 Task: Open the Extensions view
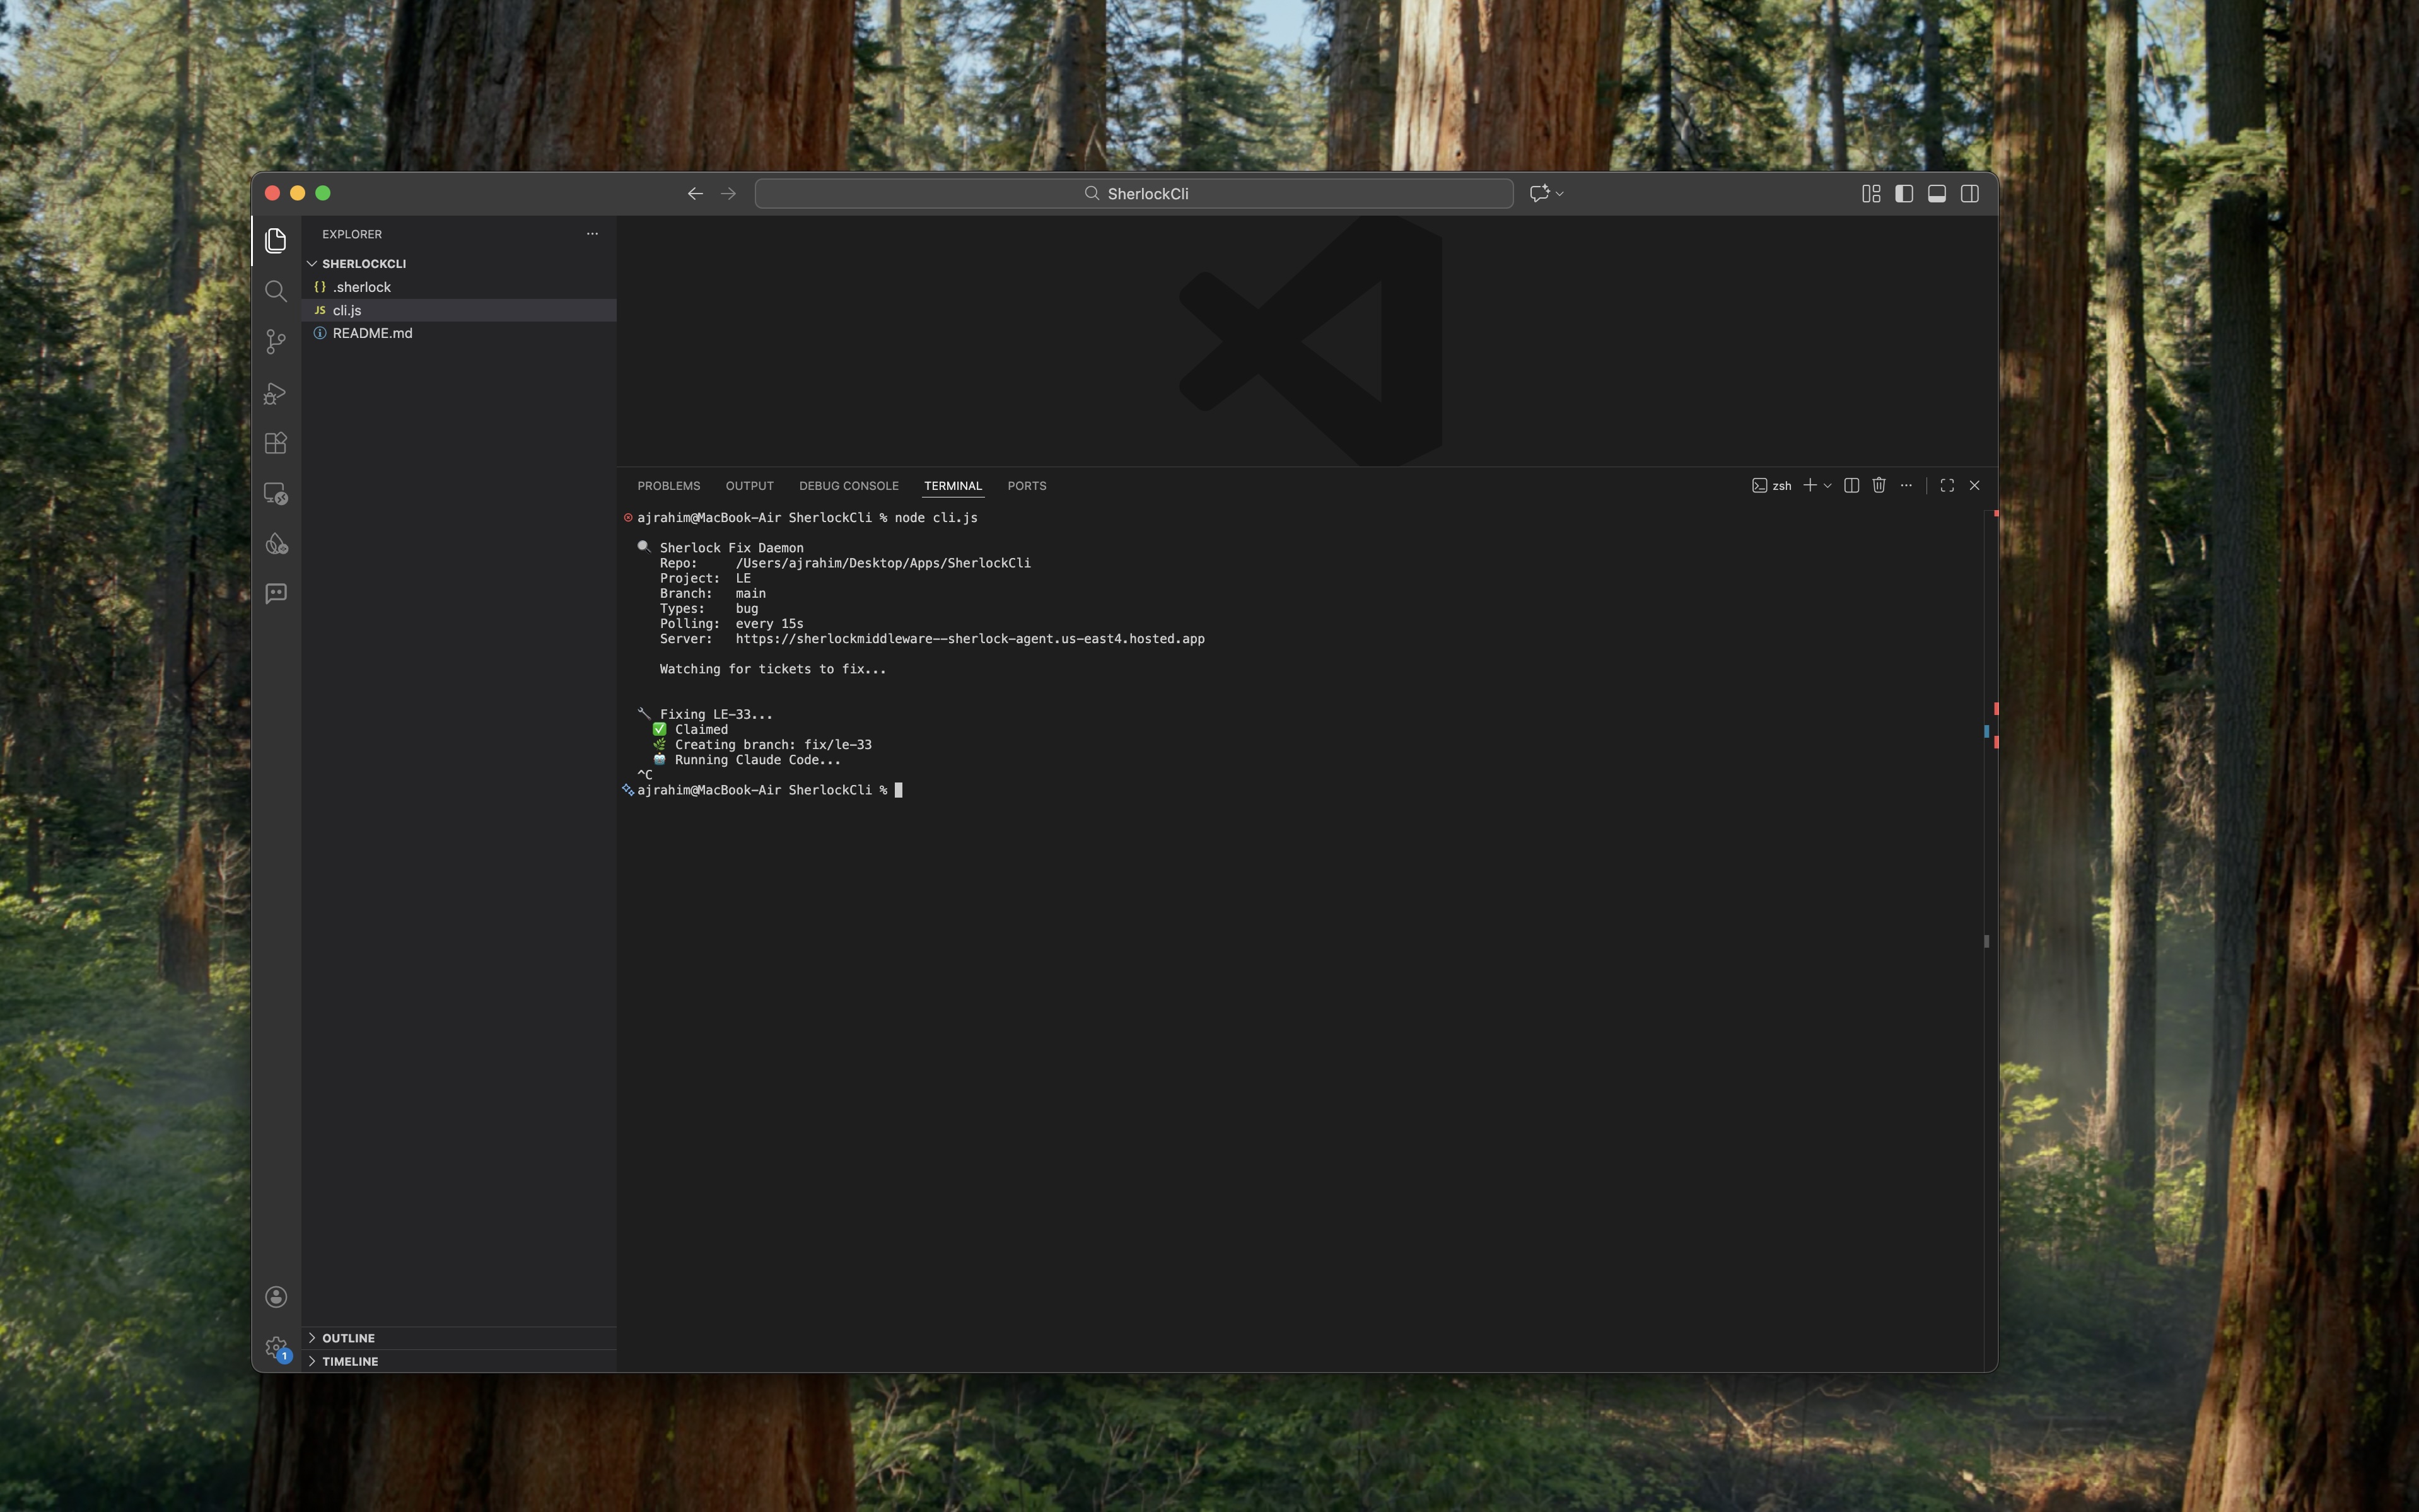coord(276,443)
